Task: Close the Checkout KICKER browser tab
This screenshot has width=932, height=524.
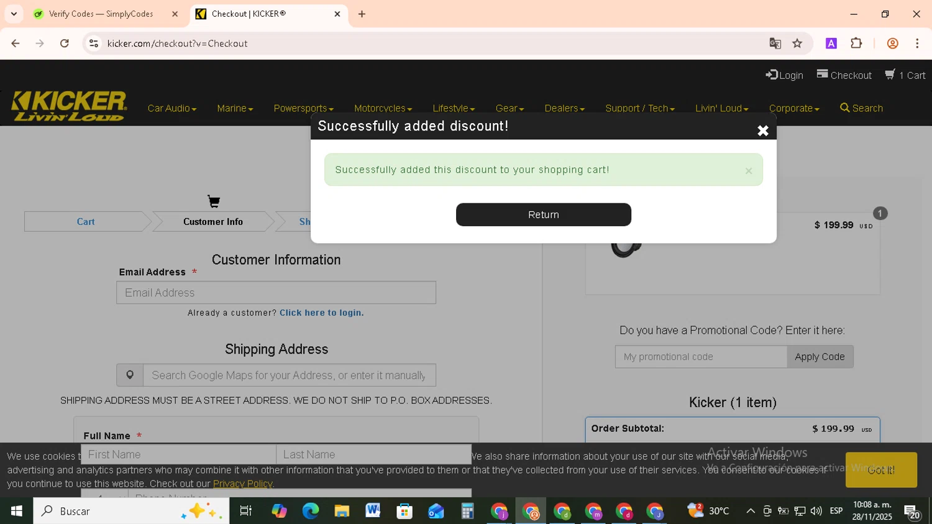Action: click(x=337, y=14)
